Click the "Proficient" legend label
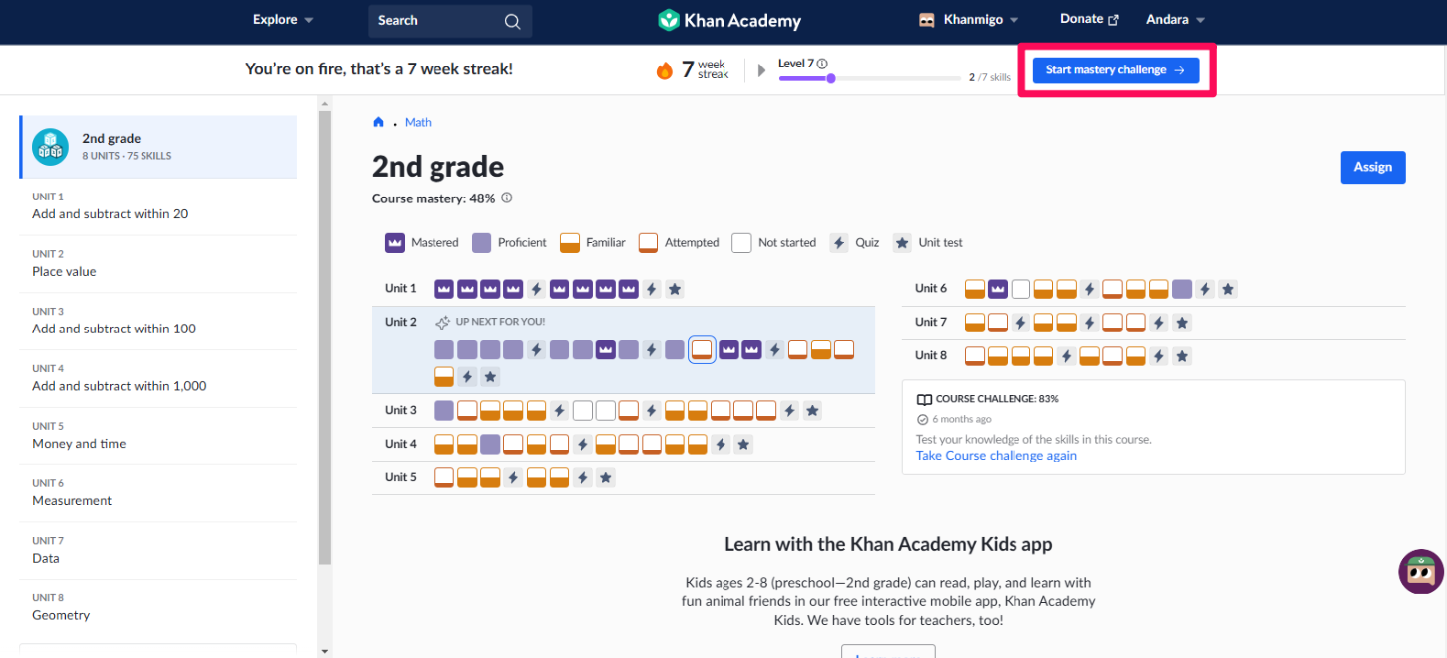Image resolution: width=1447 pixels, height=658 pixels. point(522,243)
